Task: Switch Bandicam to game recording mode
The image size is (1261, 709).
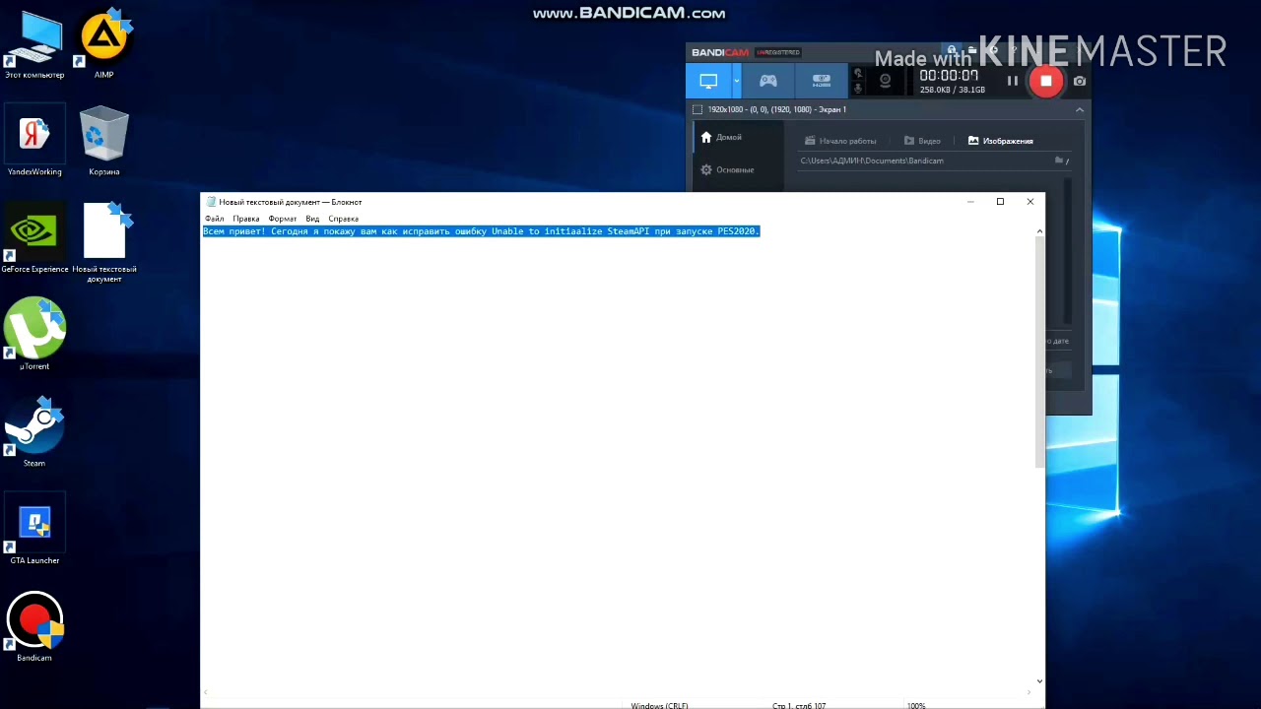Action: pyautogui.click(x=768, y=81)
